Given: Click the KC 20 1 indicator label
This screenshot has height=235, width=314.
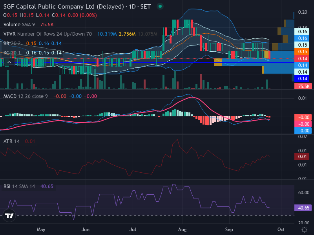Looking at the screenshot, I should 12,53.
